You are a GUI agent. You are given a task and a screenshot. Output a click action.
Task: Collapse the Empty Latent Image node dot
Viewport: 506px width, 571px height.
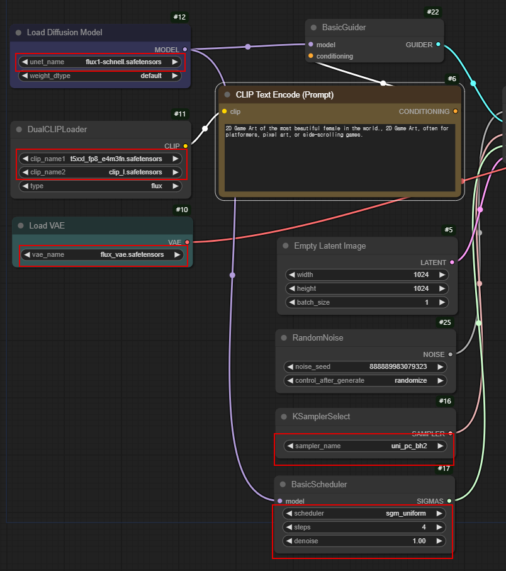tap(286, 246)
